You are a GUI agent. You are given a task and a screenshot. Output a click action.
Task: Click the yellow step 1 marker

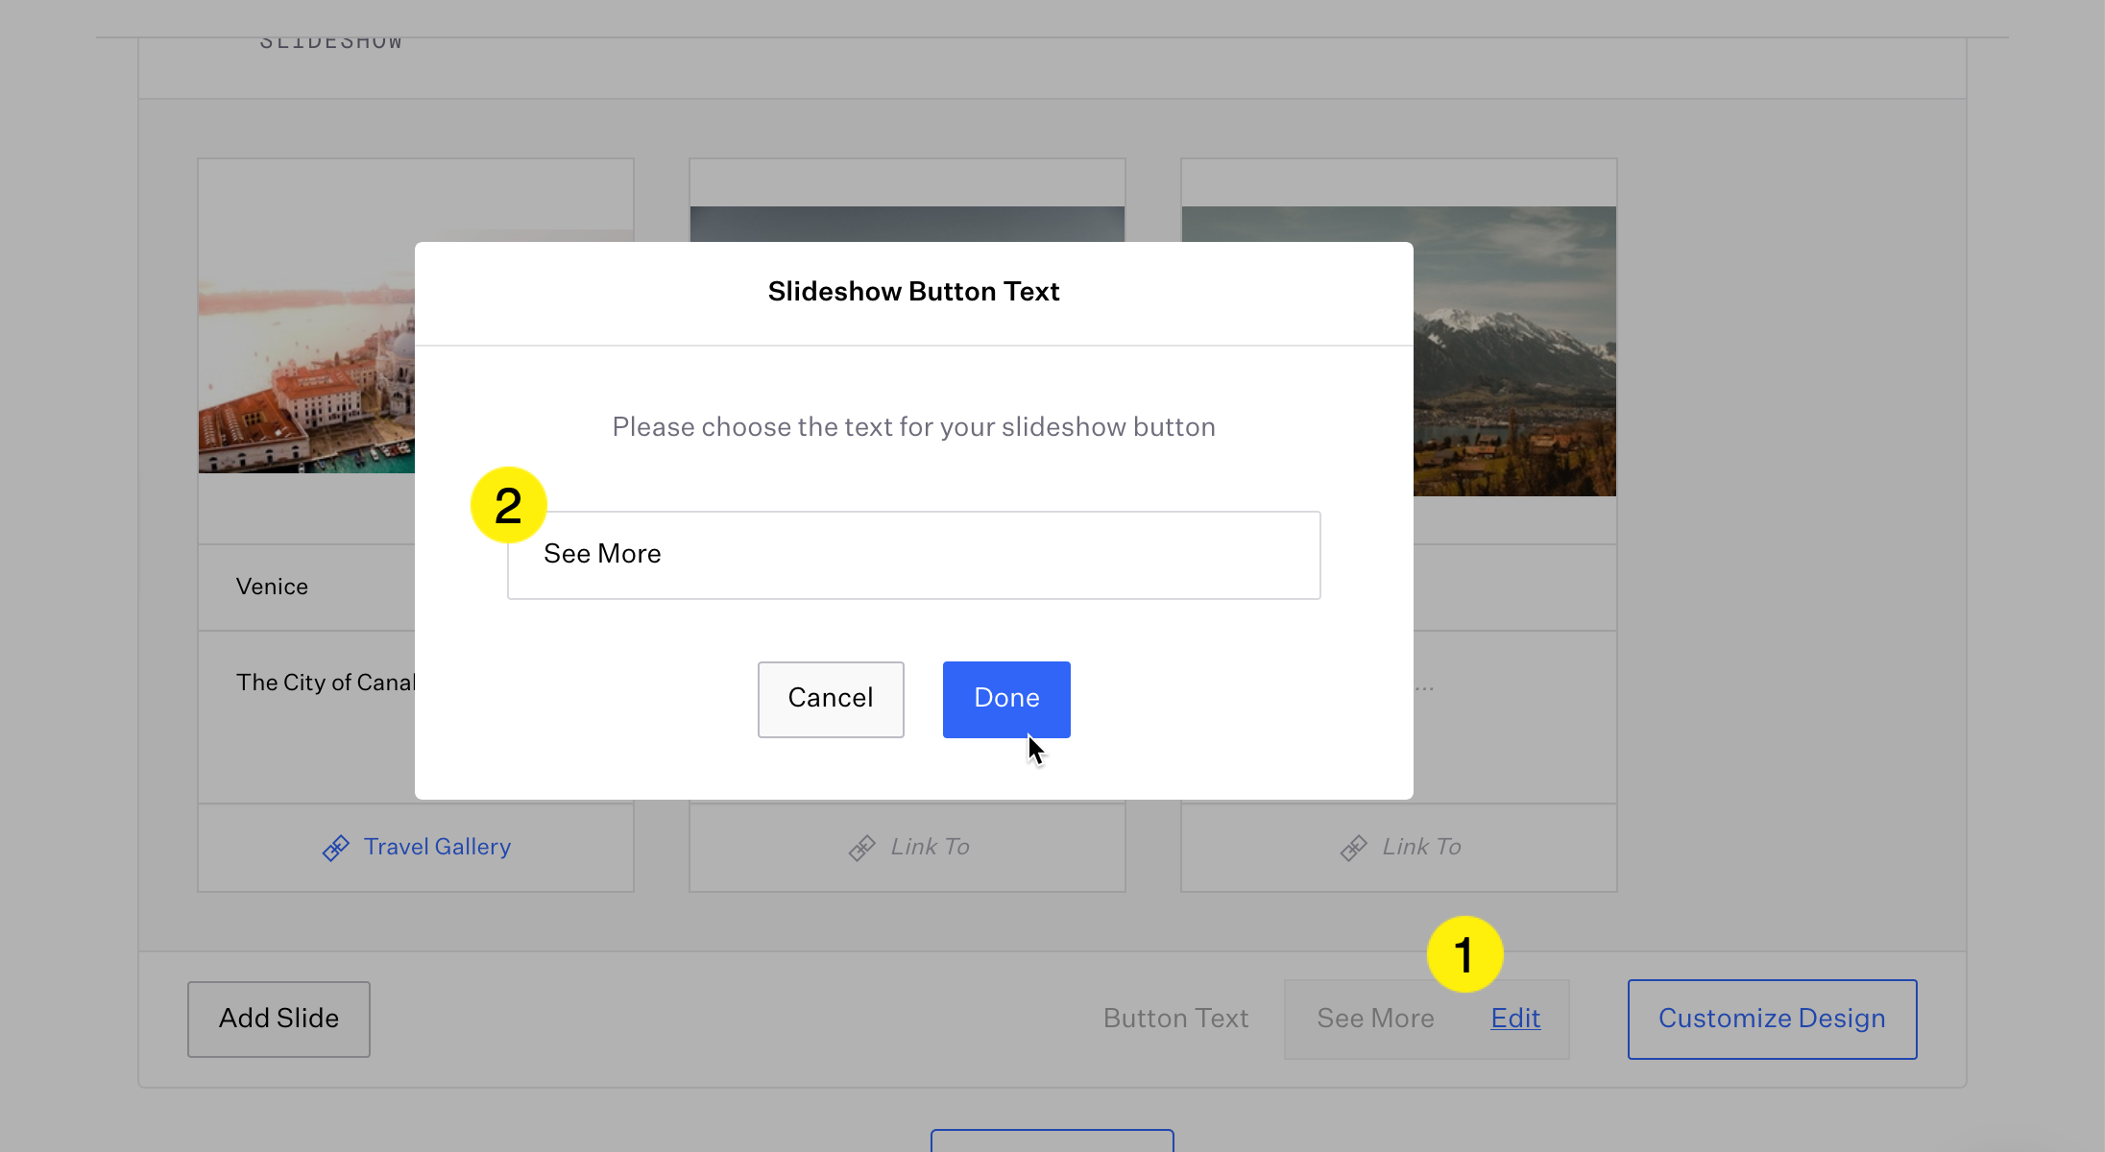tap(1464, 954)
